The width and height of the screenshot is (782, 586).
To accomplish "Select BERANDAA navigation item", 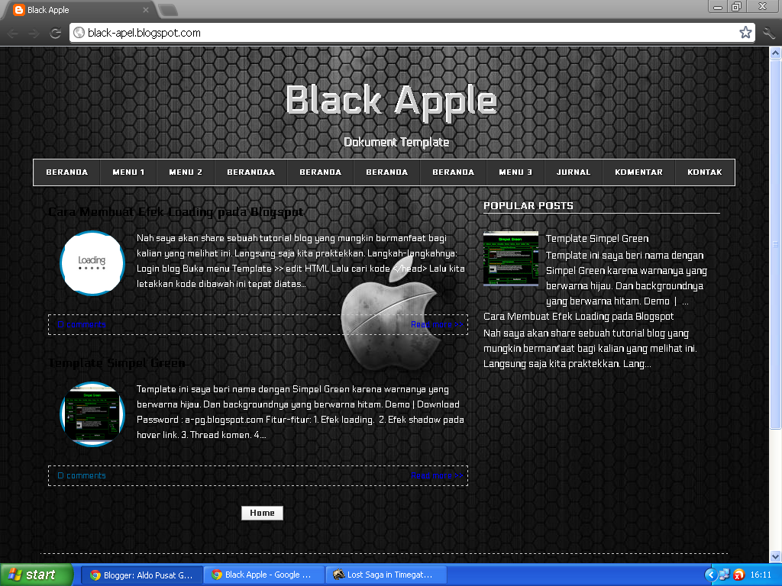I will [x=250, y=172].
